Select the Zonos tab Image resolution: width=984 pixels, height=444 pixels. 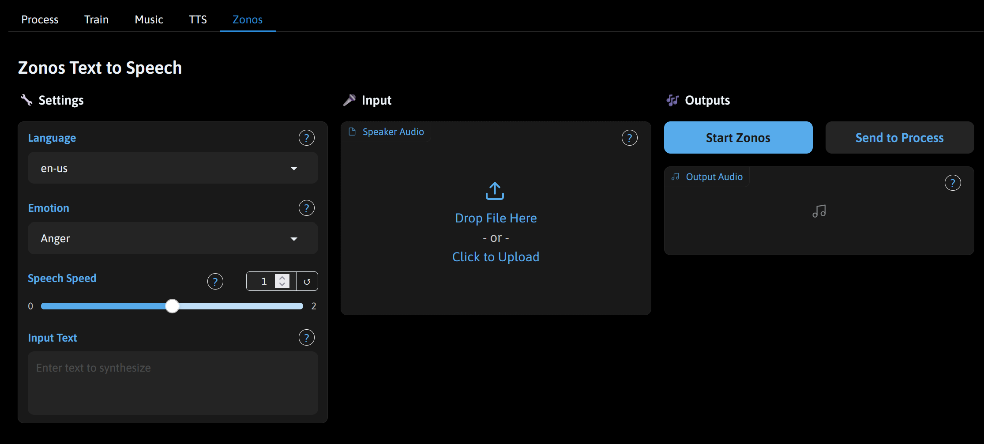click(248, 19)
